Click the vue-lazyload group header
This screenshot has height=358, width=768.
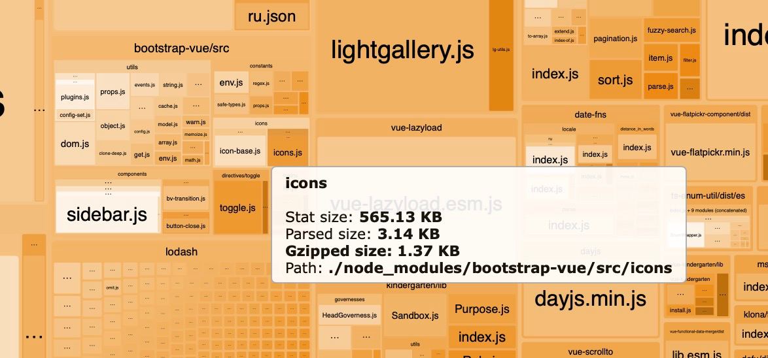pyautogui.click(x=416, y=127)
